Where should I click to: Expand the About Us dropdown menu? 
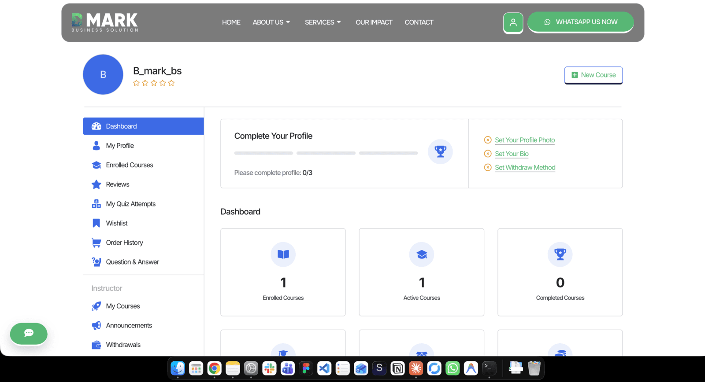tap(271, 22)
